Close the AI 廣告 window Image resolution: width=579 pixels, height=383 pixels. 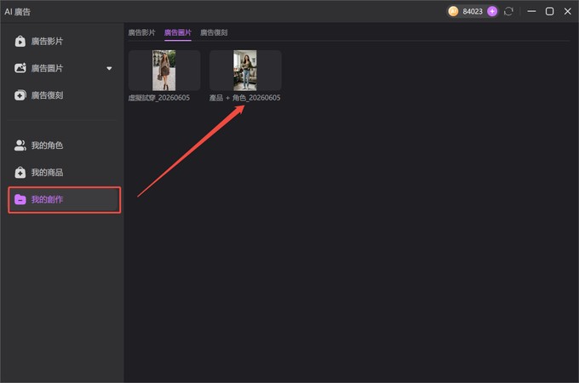coord(568,11)
